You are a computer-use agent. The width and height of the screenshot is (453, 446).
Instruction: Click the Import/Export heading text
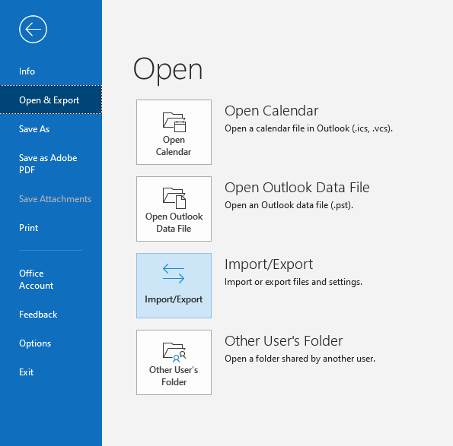269,264
